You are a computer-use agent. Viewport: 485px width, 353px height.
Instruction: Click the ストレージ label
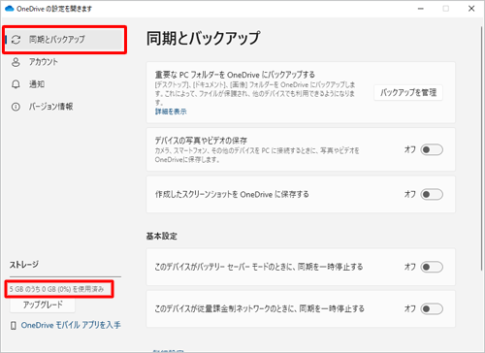[x=24, y=265]
